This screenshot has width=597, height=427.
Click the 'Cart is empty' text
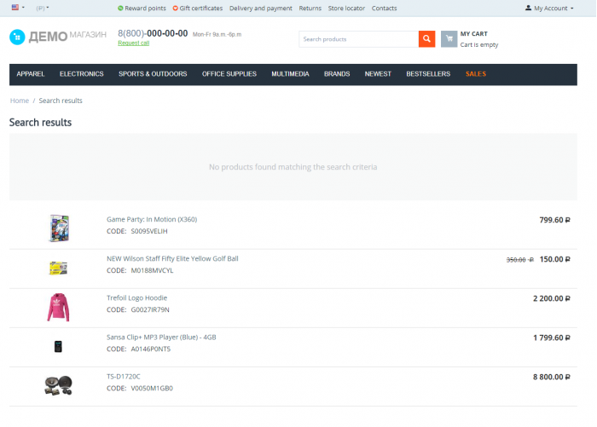479,44
